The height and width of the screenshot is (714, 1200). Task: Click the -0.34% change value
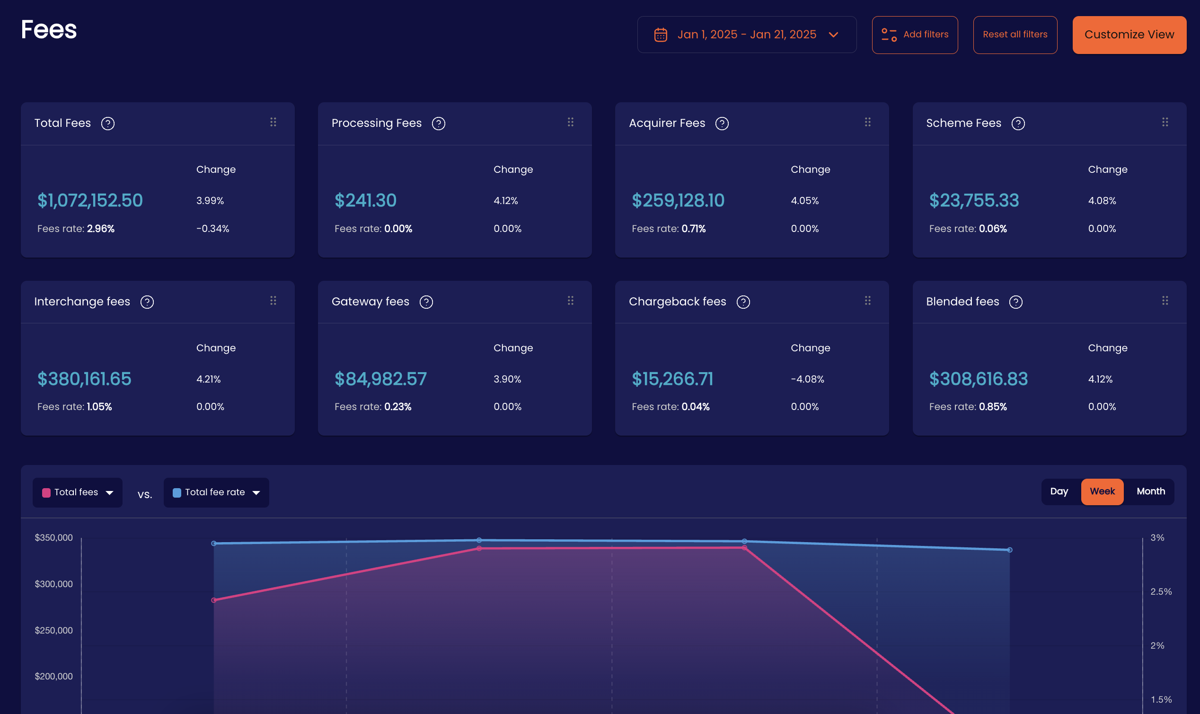click(212, 229)
